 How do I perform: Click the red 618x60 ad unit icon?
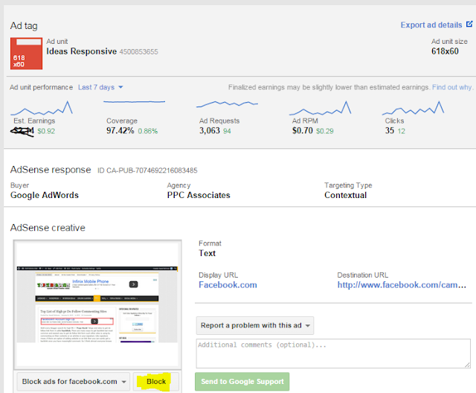[27, 54]
